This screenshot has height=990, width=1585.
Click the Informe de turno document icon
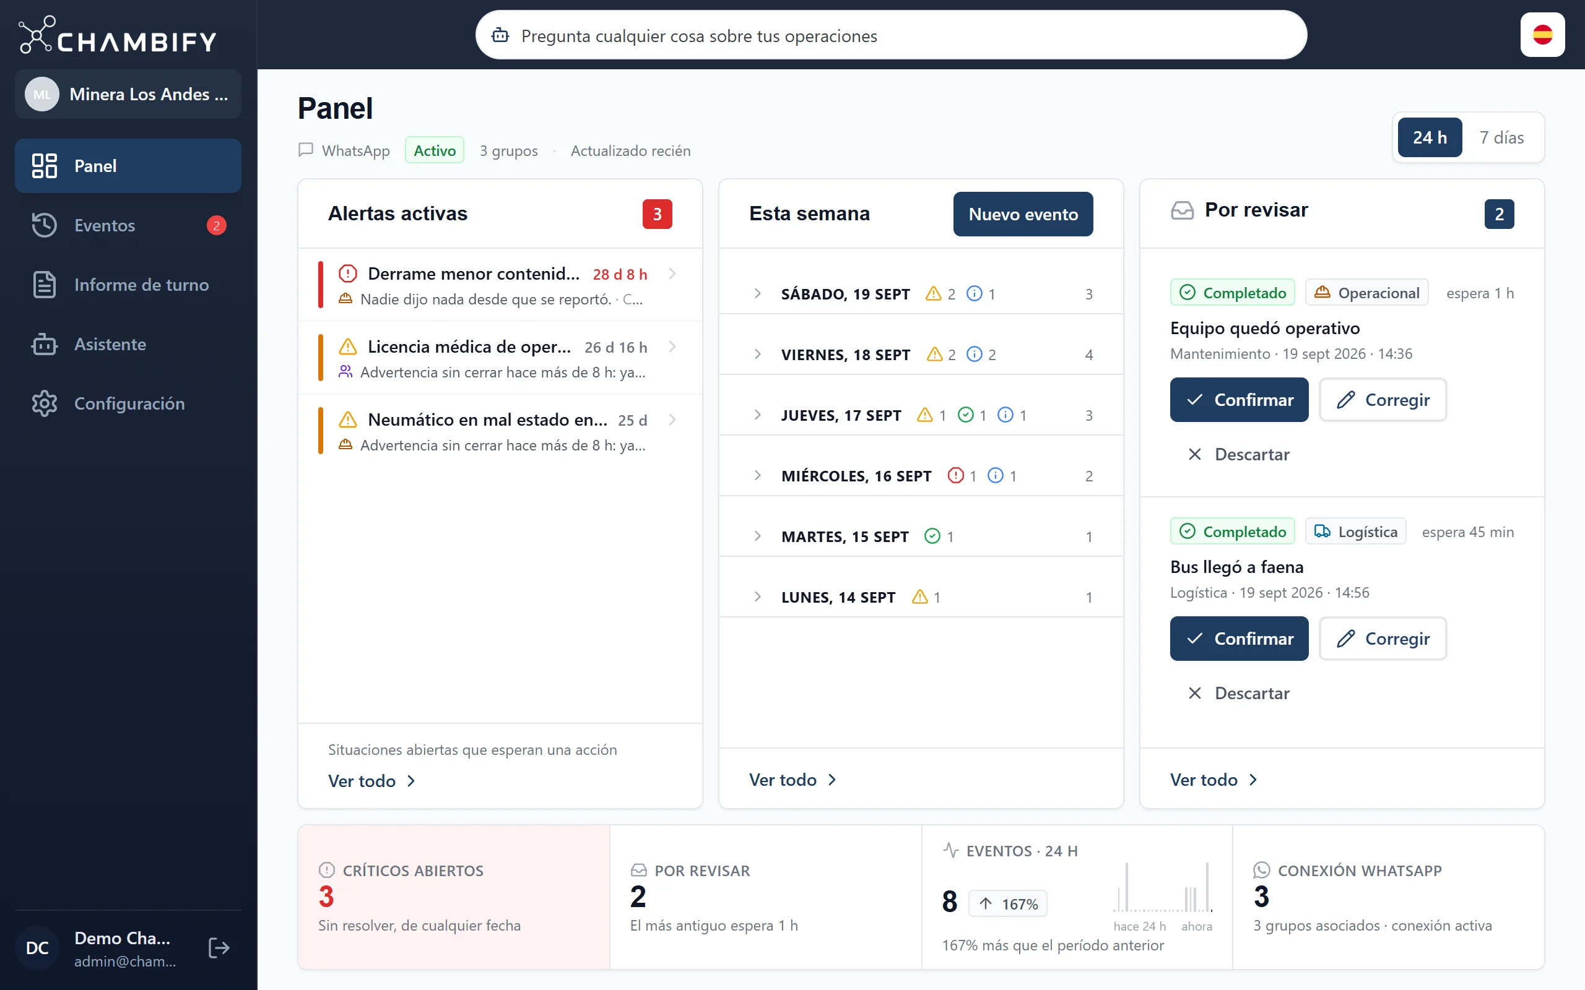tap(45, 285)
